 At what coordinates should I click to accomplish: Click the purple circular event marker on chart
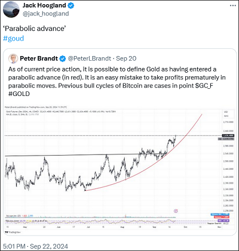176,211
